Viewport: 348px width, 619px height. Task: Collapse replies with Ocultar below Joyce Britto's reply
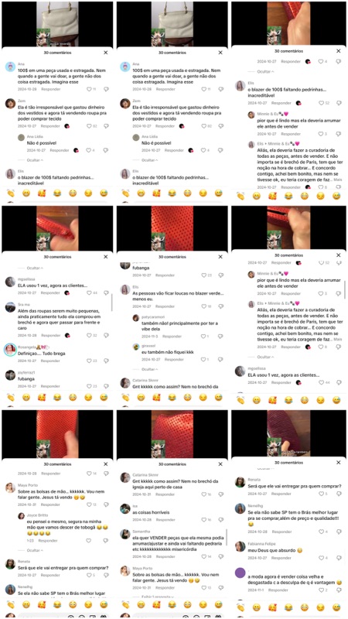tap(35, 550)
